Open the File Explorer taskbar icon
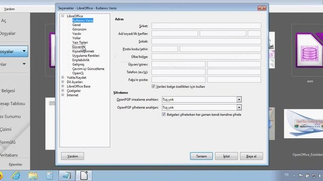 (33, 175)
